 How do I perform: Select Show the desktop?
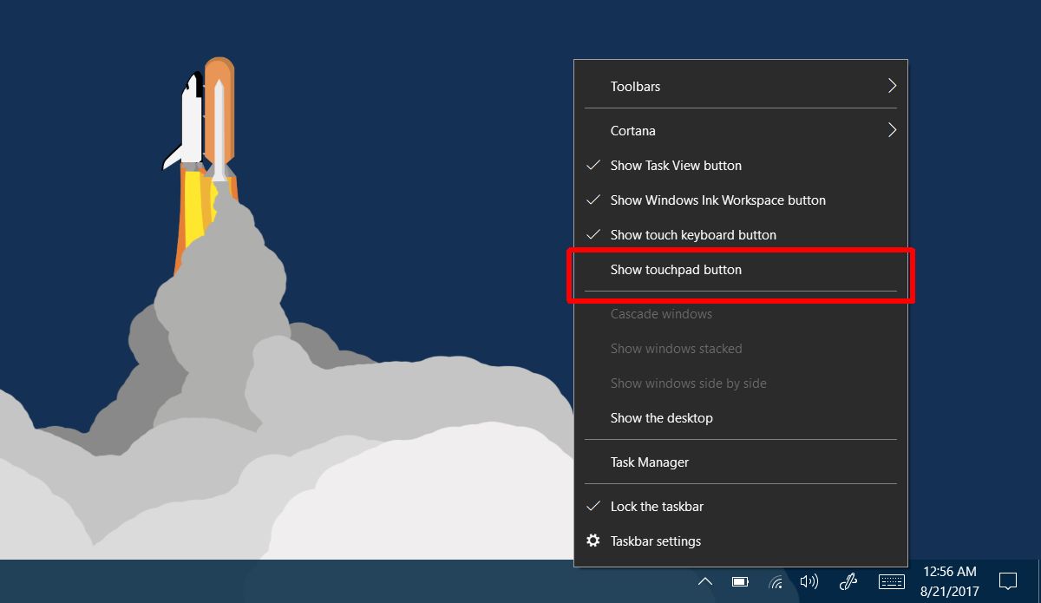click(x=741, y=418)
